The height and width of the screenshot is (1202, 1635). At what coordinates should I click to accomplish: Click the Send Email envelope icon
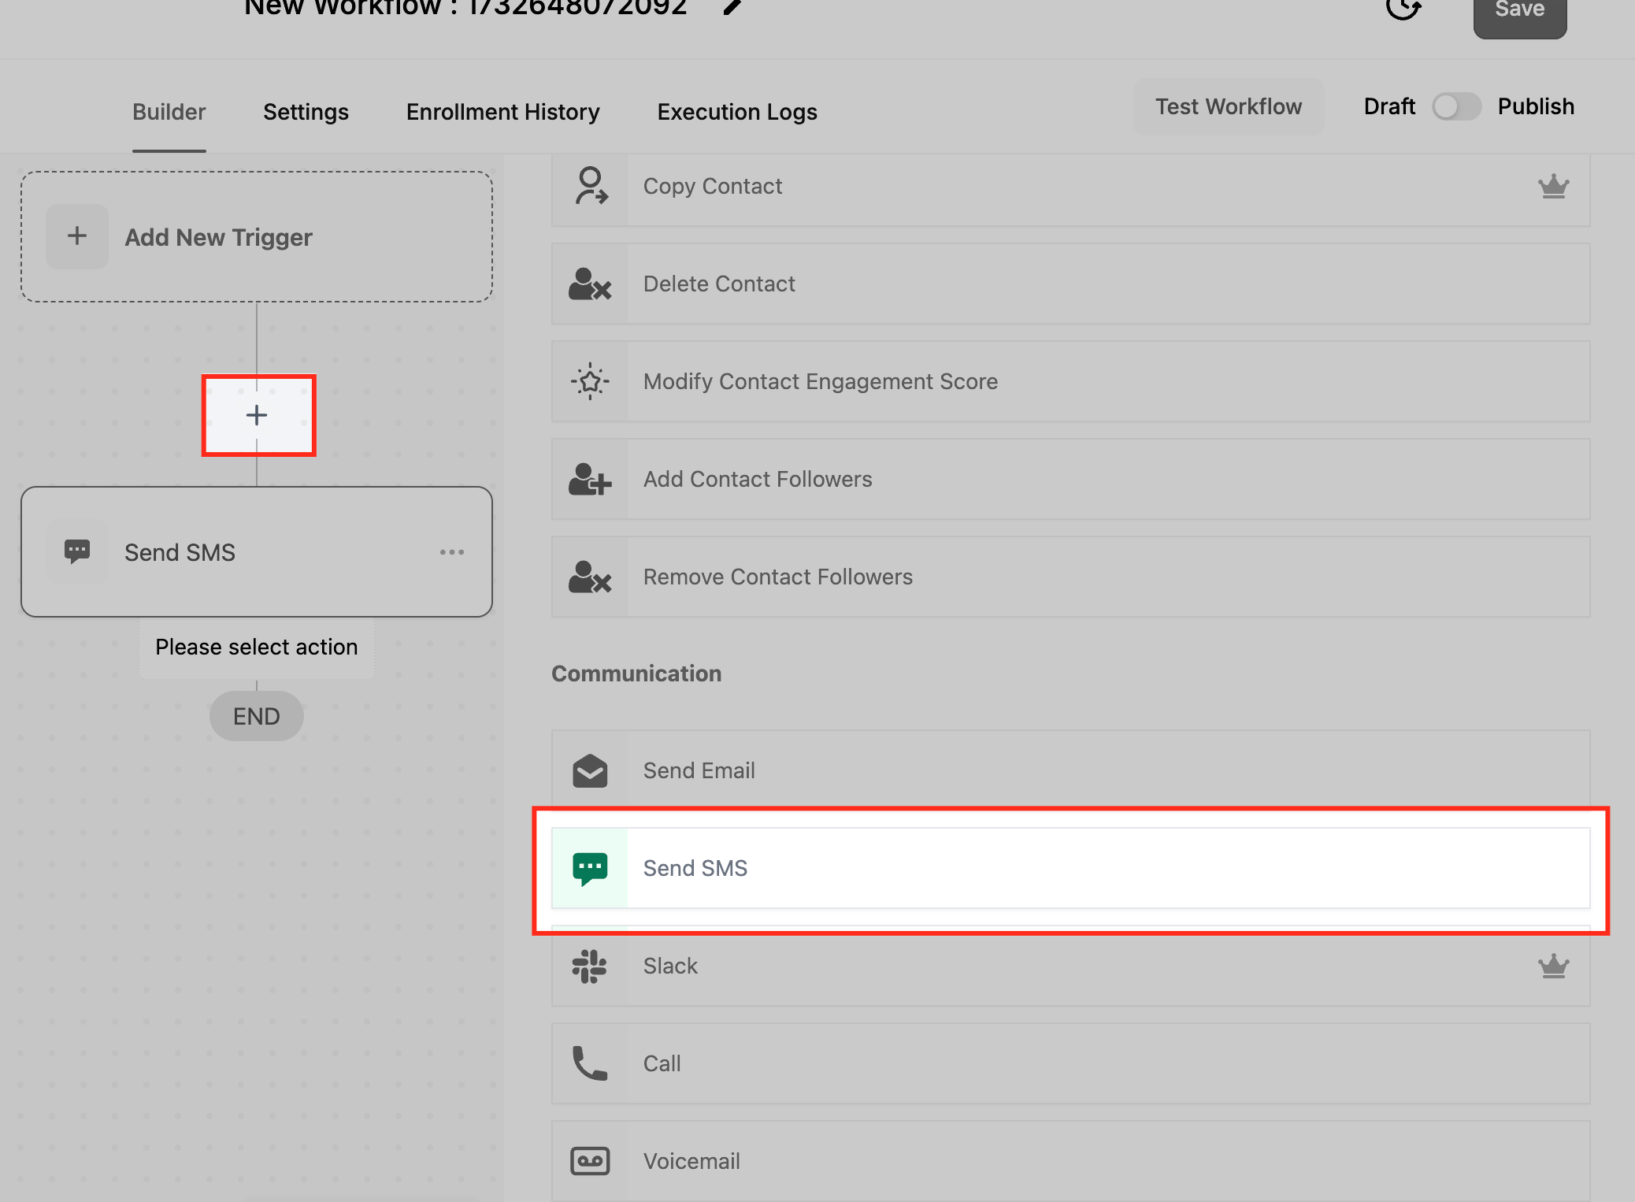(590, 771)
